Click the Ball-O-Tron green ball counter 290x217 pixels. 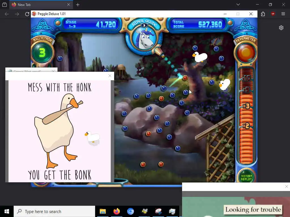(42, 53)
